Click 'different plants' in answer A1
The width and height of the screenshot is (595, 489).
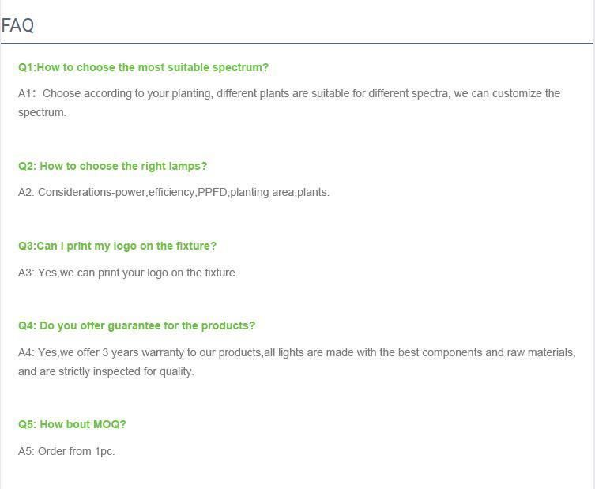coord(253,93)
